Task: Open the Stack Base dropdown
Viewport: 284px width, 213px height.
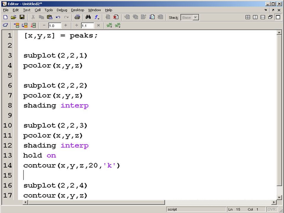Action: (196, 17)
